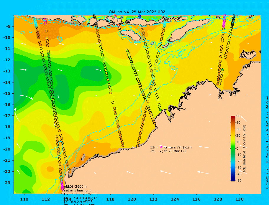Click the -50 tick label on the colorbar

[x=239, y=181]
